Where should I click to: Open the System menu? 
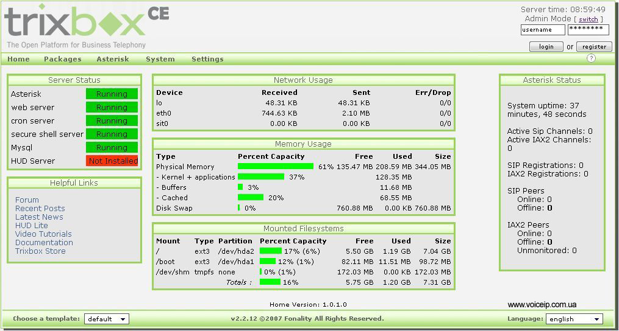click(x=160, y=59)
